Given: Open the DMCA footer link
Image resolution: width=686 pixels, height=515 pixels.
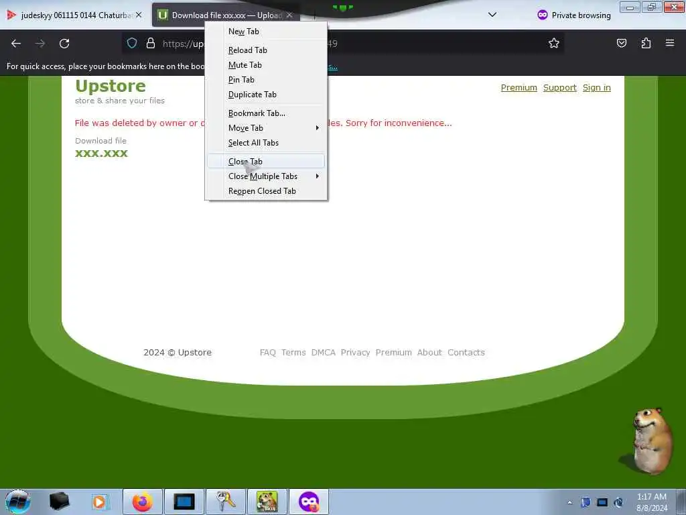Looking at the screenshot, I should (x=324, y=353).
